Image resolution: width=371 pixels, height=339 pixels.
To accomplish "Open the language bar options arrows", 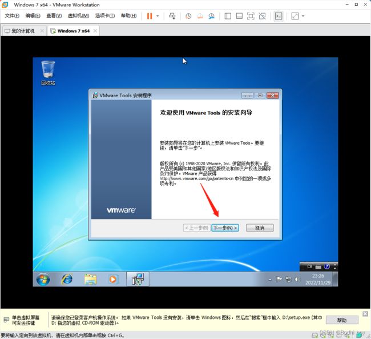I will pos(335,267).
